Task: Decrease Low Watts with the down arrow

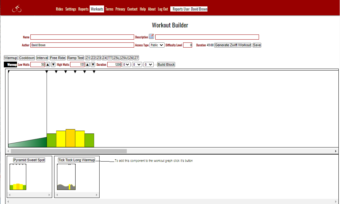Action: click(x=53, y=64)
